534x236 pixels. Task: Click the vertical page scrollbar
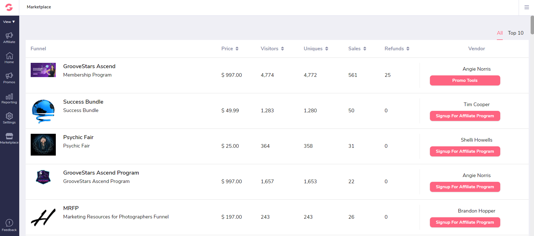click(x=532, y=25)
